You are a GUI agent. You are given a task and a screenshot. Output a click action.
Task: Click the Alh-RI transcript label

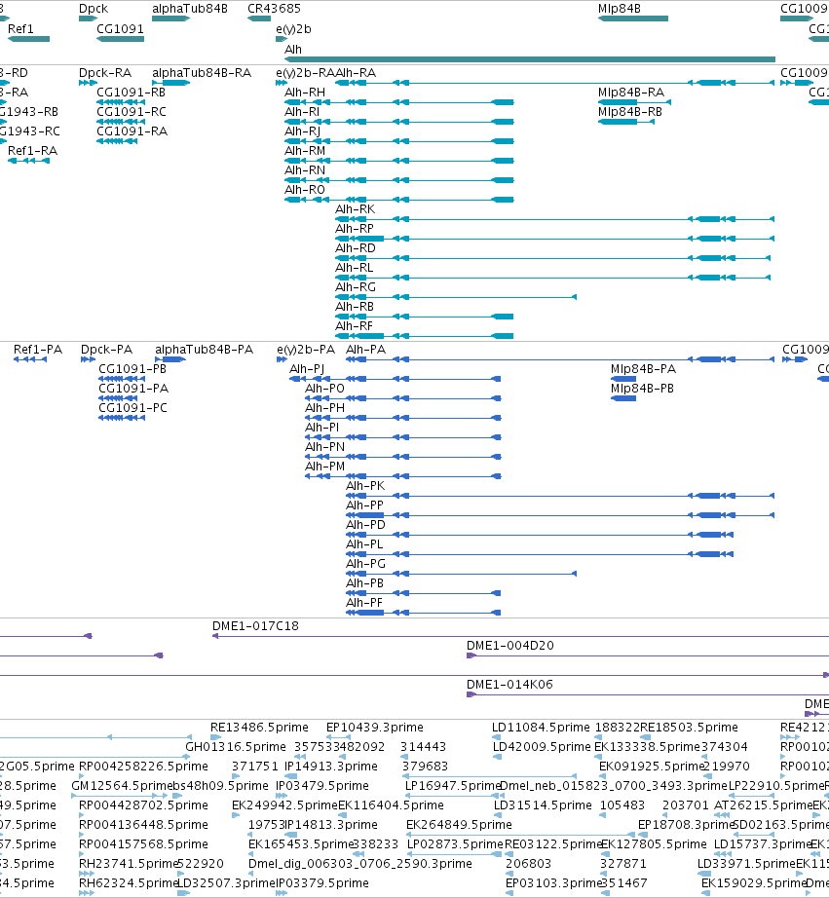coord(302,112)
